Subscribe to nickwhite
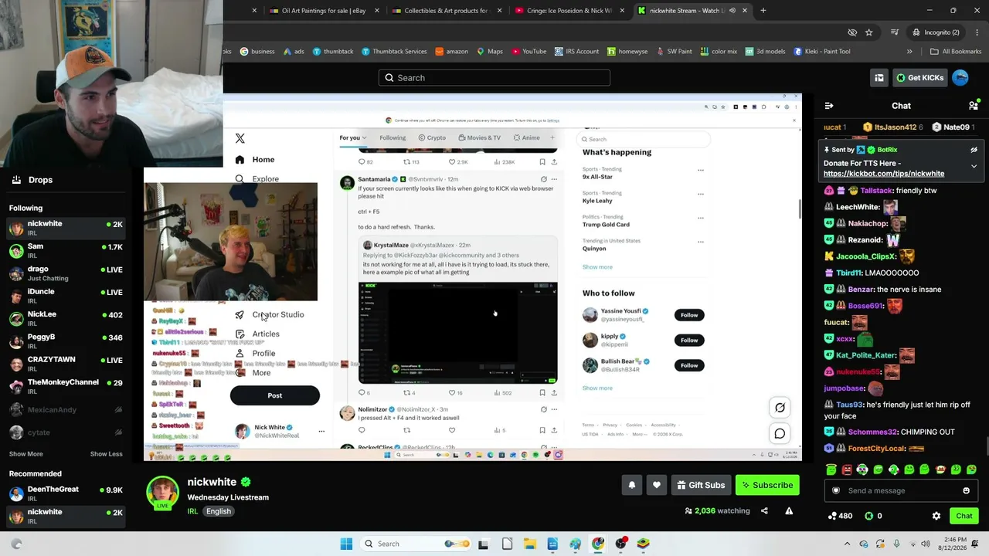989x556 pixels. [767, 485]
